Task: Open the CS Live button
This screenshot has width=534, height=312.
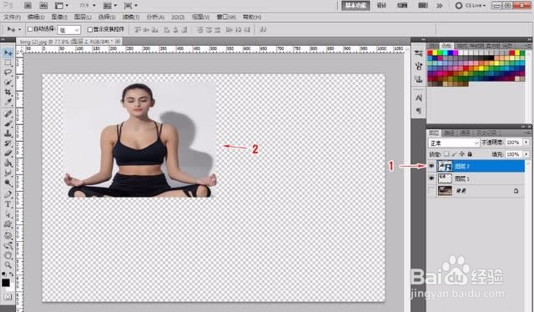Action: [x=471, y=6]
